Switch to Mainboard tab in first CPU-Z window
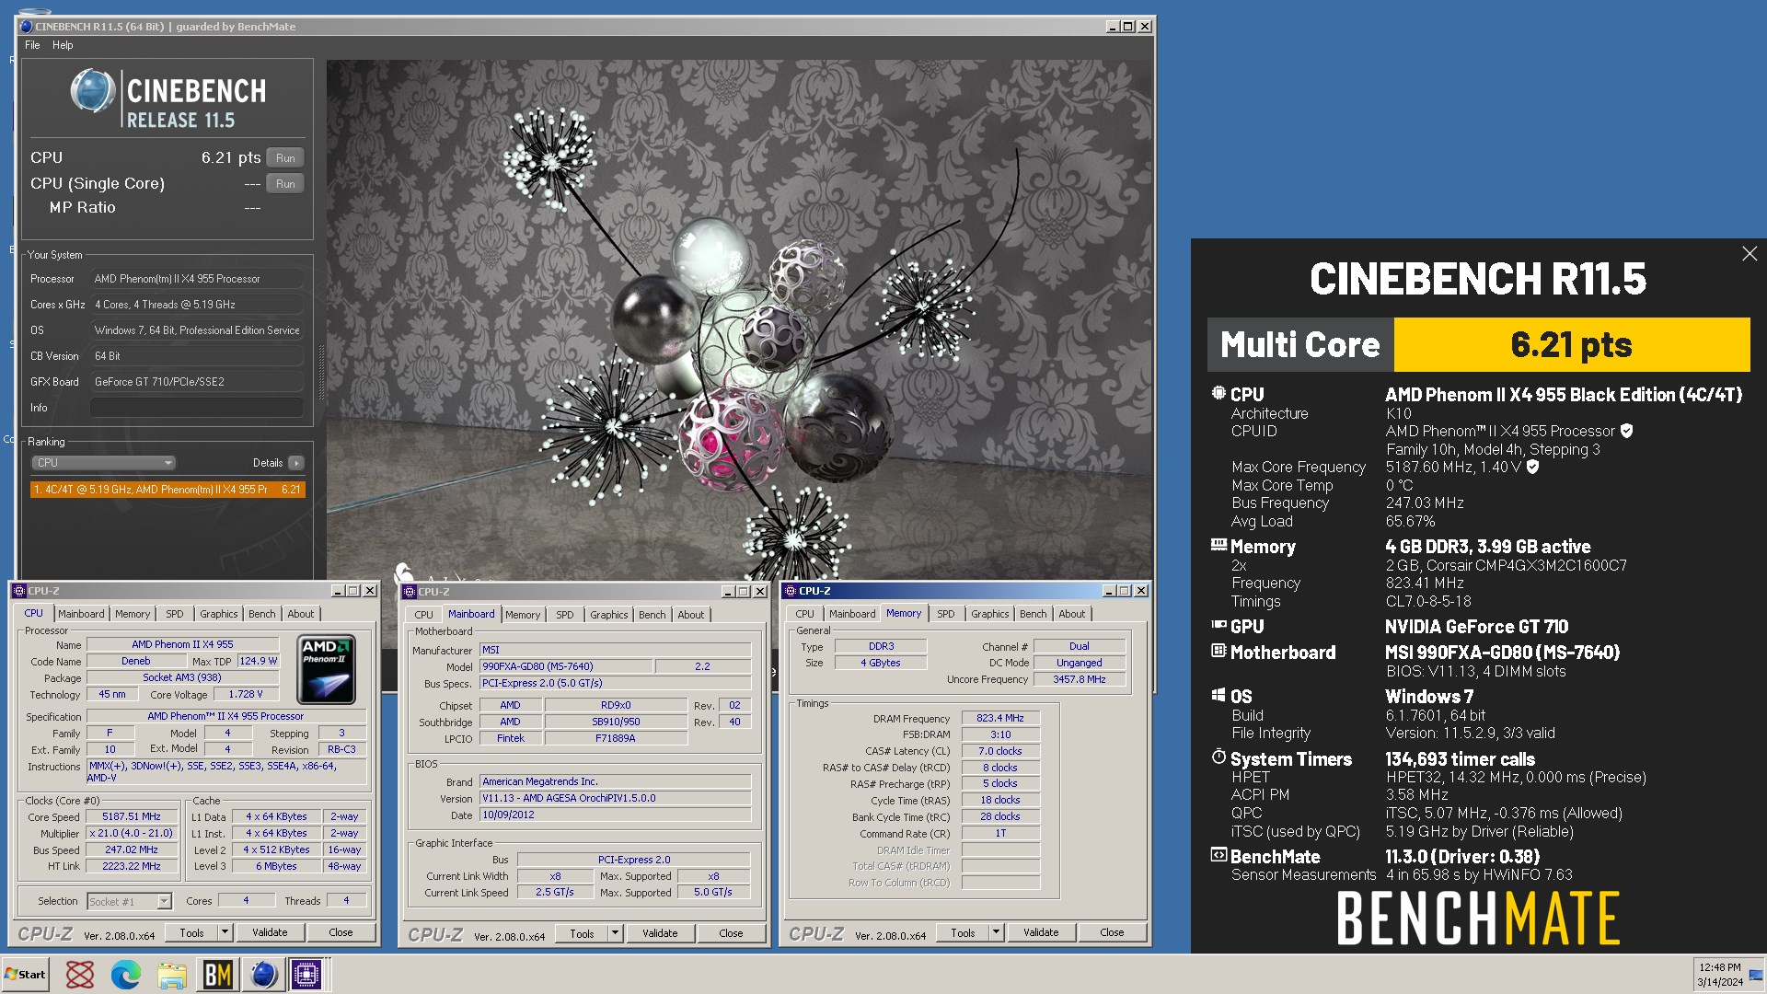The width and height of the screenshot is (1767, 994). (x=81, y=614)
